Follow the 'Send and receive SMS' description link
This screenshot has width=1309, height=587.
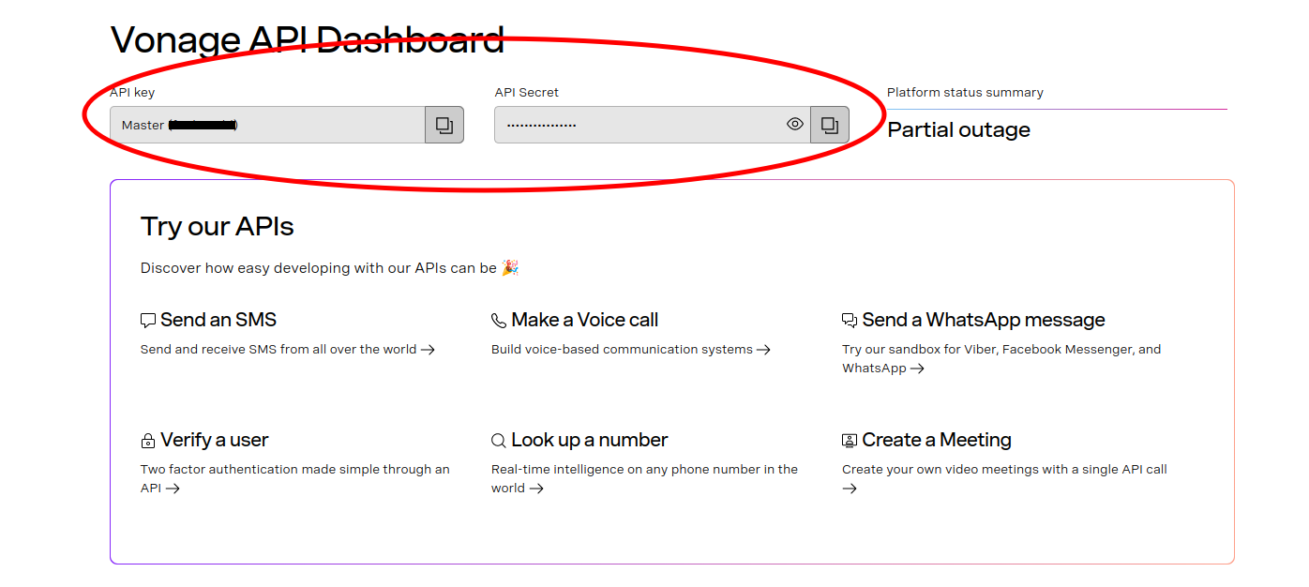coord(287,350)
